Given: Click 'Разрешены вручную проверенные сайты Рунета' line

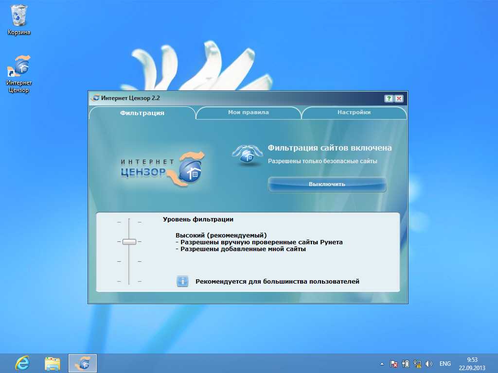Looking at the screenshot, I should pyautogui.click(x=259, y=242).
